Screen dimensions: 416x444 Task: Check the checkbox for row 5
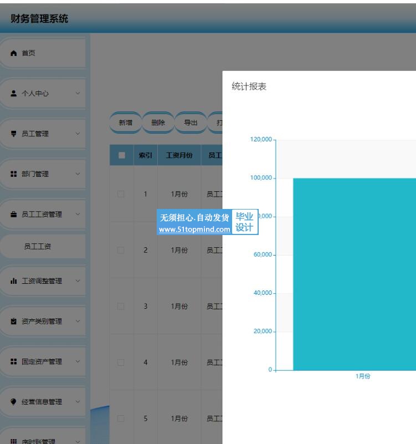(121, 419)
